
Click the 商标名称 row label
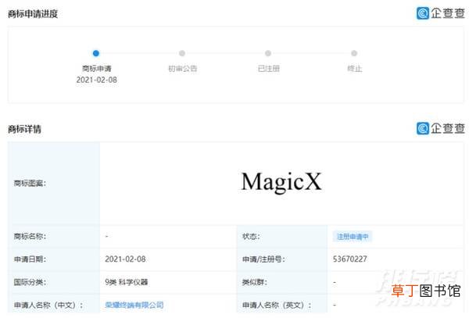click(x=30, y=236)
